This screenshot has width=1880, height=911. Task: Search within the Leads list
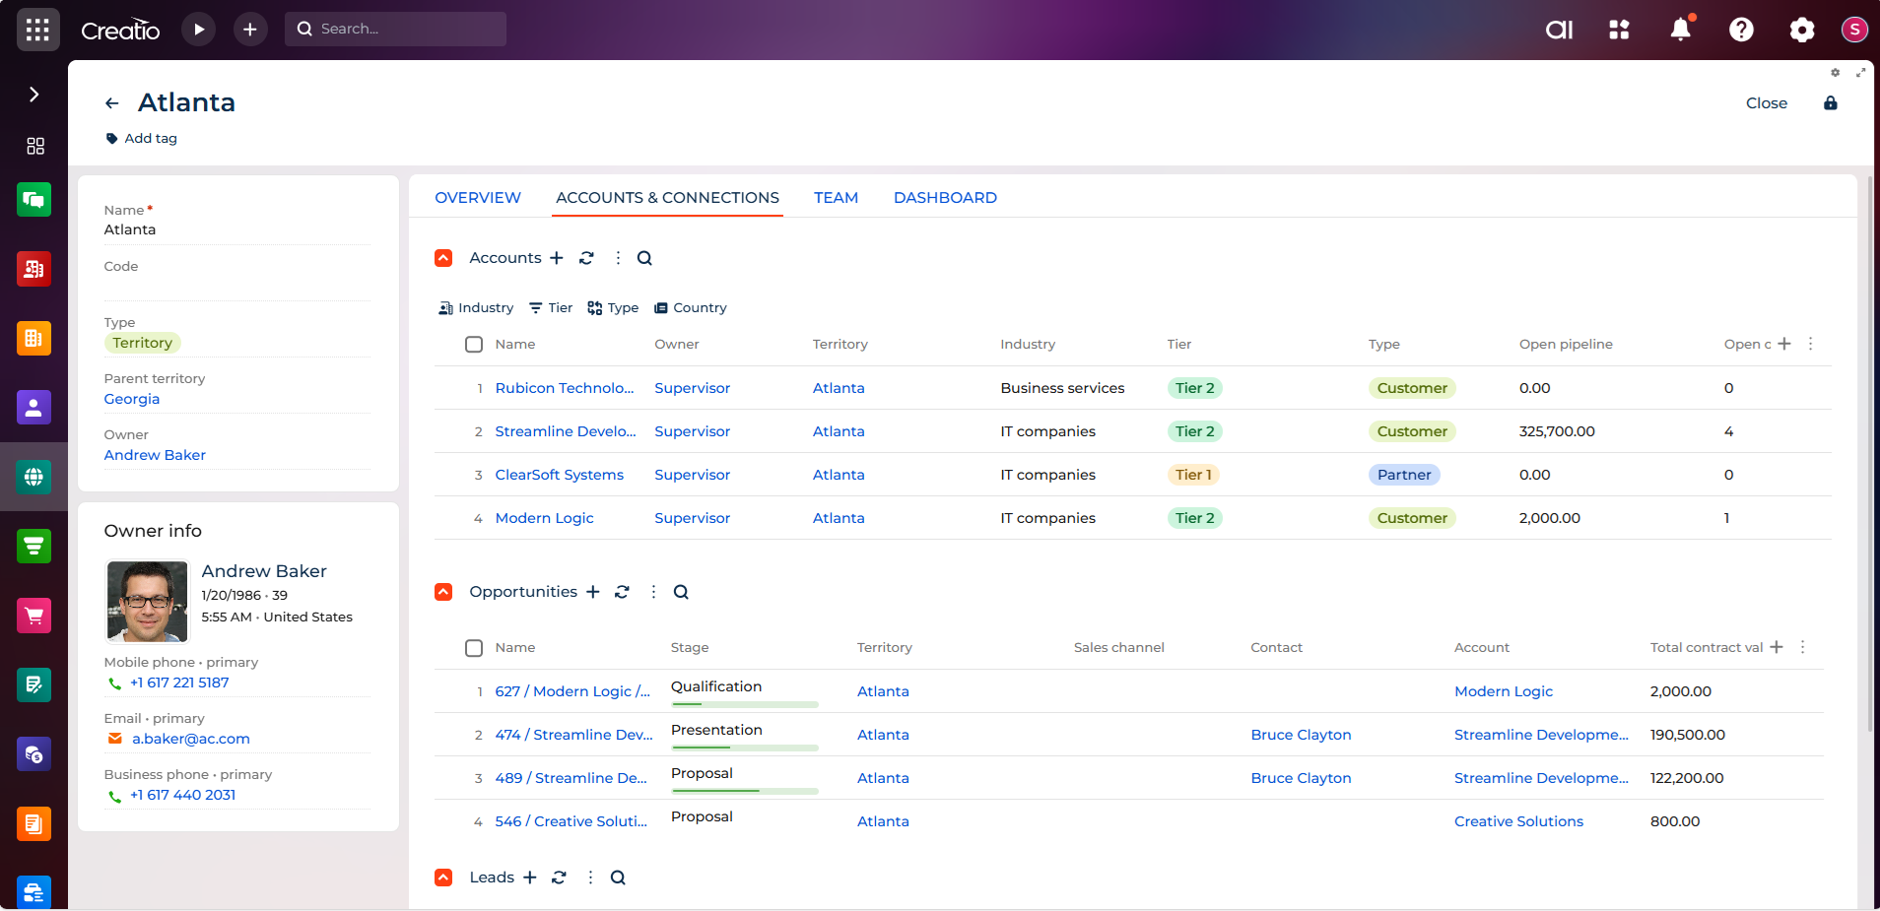(618, 878)
